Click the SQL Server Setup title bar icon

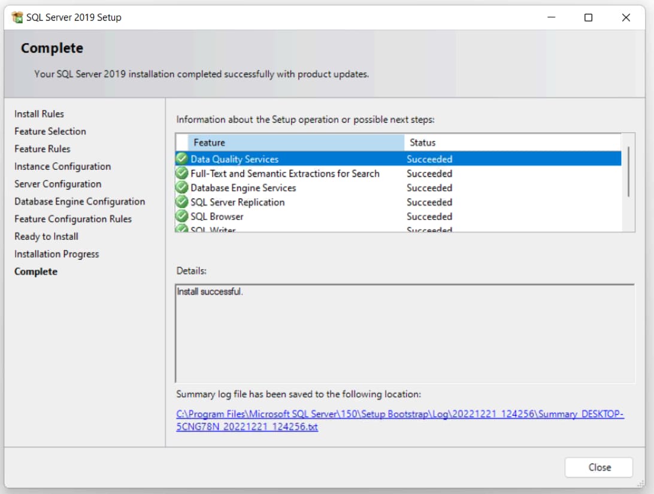coord(17,17)
